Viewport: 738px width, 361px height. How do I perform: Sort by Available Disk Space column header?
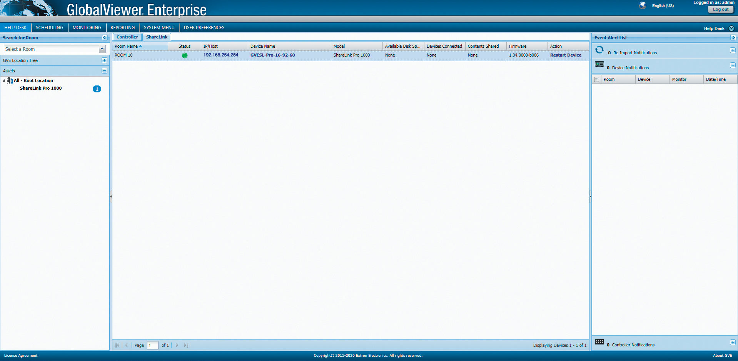[x=403, y=46]
